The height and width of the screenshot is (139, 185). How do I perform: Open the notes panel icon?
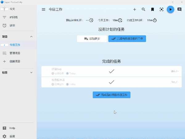tap(179, 10)
